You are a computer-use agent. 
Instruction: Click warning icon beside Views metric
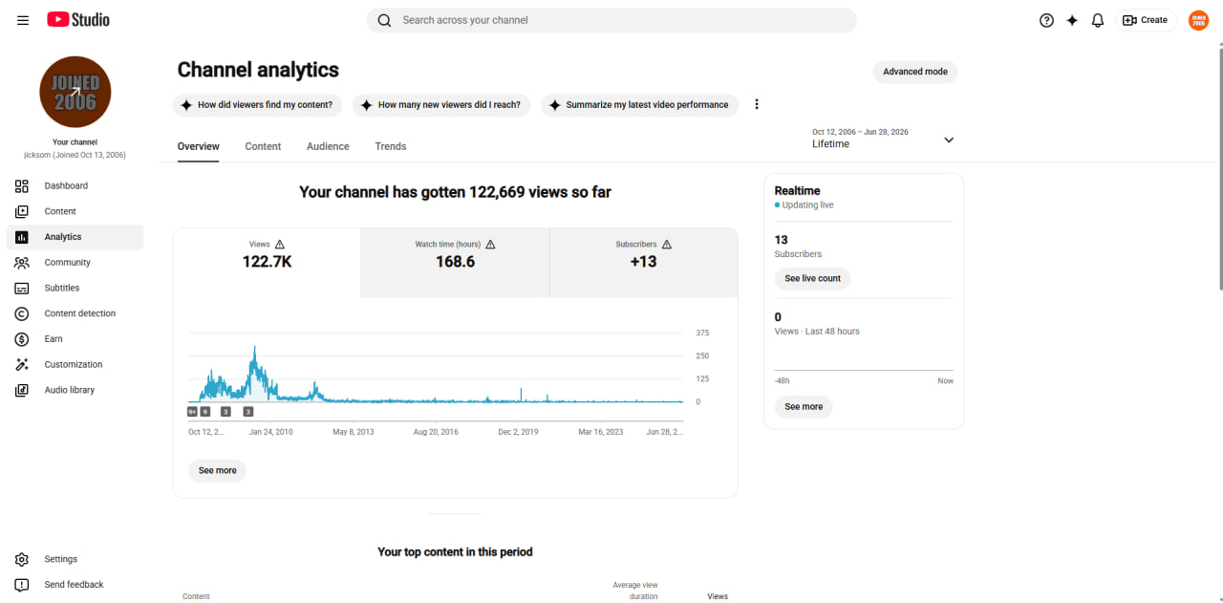[x=280, y=245]
